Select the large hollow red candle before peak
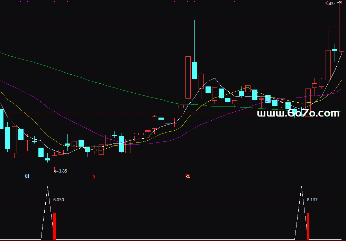The width and height of the screenshot is (346, 241). [x=188, y=77]
